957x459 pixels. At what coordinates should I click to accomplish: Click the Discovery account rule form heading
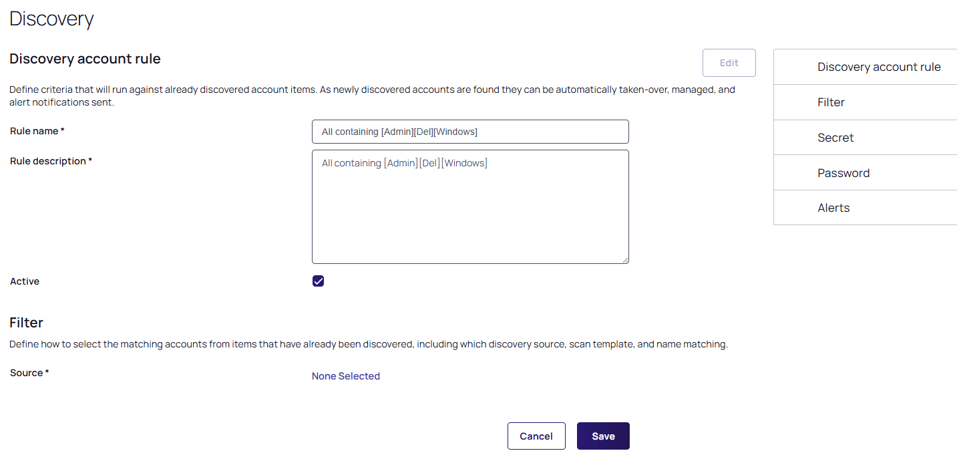[85, 59]
